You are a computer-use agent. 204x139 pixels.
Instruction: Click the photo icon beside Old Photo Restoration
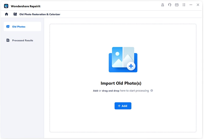pyautogui.click(x=15, y=14)
